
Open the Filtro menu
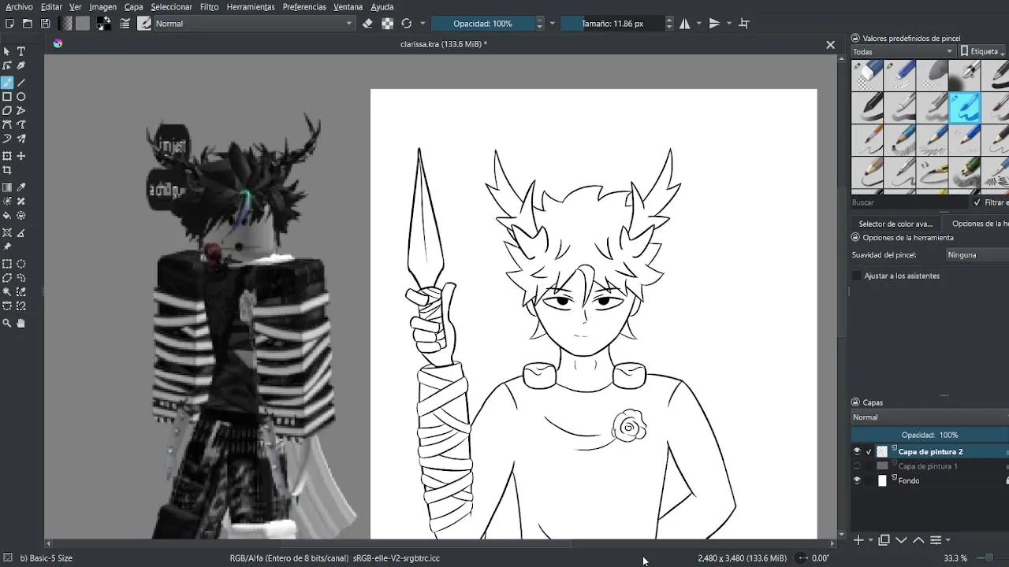[209, 7]
